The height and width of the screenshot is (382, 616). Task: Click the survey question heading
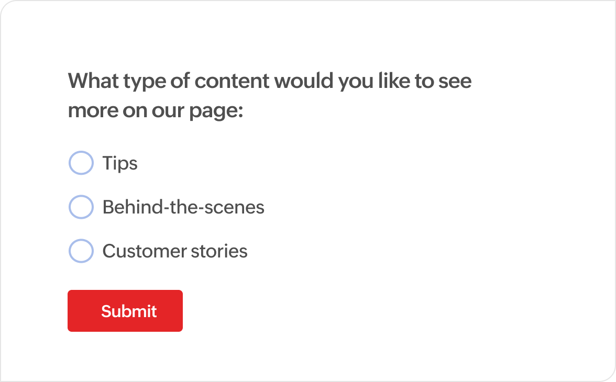point(270,95)
